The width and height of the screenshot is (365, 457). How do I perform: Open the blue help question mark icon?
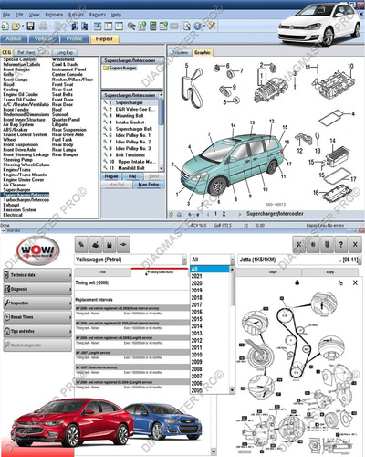pyautogui.click(x=198, y=27)
